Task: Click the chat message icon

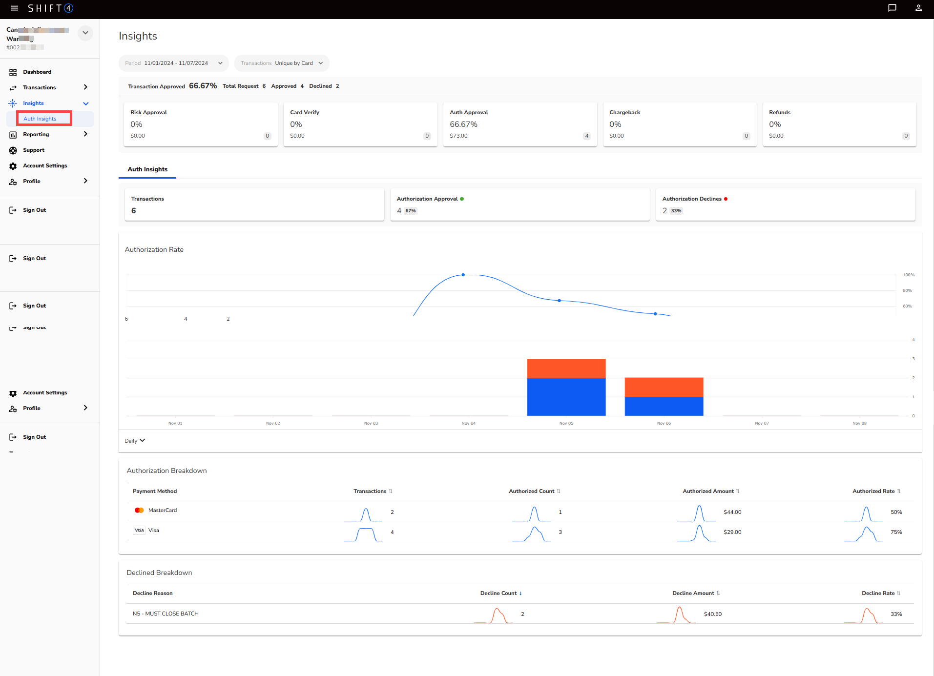Action: pos(892,8)
